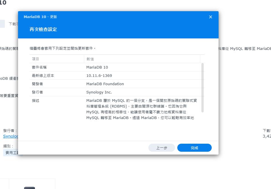Click the 再次檢查設定 heading

pos(43,30)
